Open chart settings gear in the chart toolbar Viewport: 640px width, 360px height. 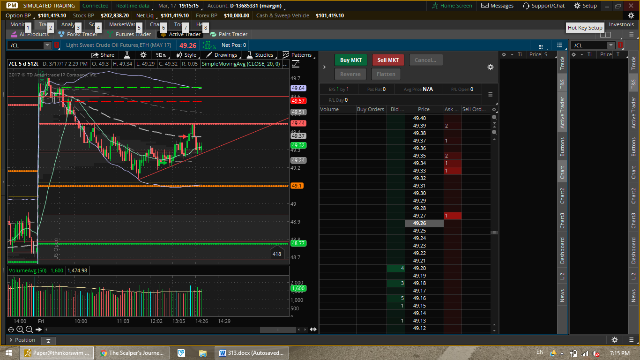coord(143,55)
